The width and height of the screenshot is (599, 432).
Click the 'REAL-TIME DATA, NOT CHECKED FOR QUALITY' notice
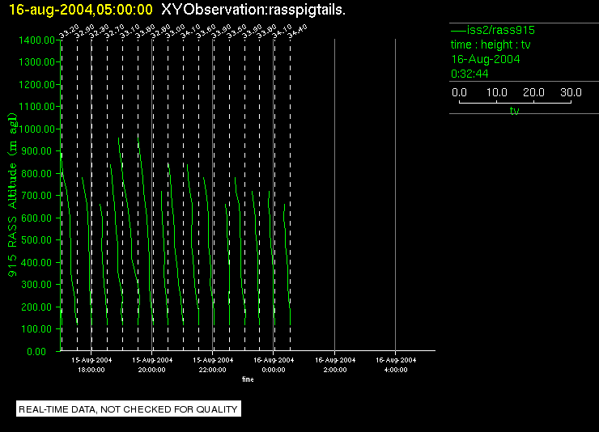[x=129, y=409]
